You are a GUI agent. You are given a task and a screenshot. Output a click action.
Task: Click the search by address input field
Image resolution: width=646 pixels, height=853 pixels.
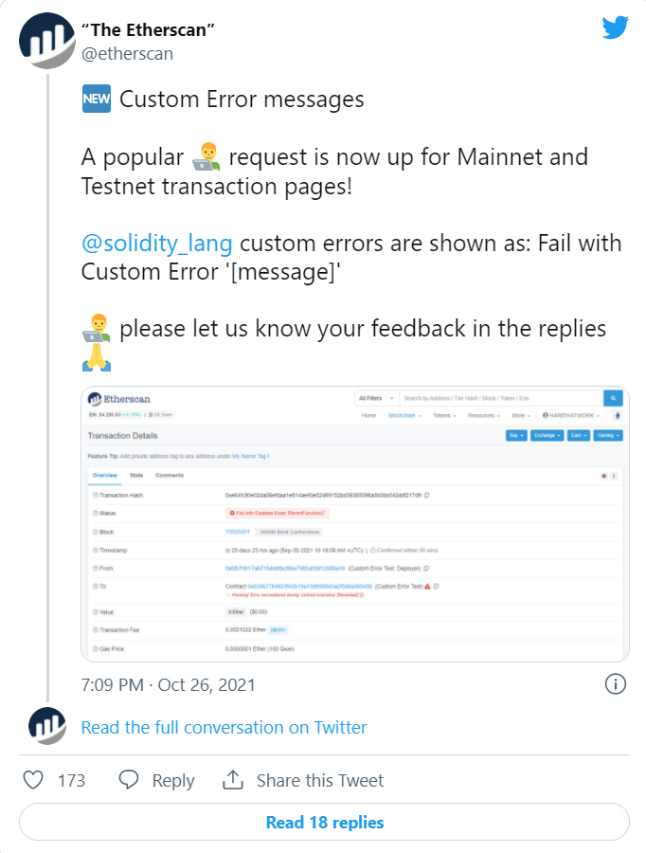coord(501,398)
